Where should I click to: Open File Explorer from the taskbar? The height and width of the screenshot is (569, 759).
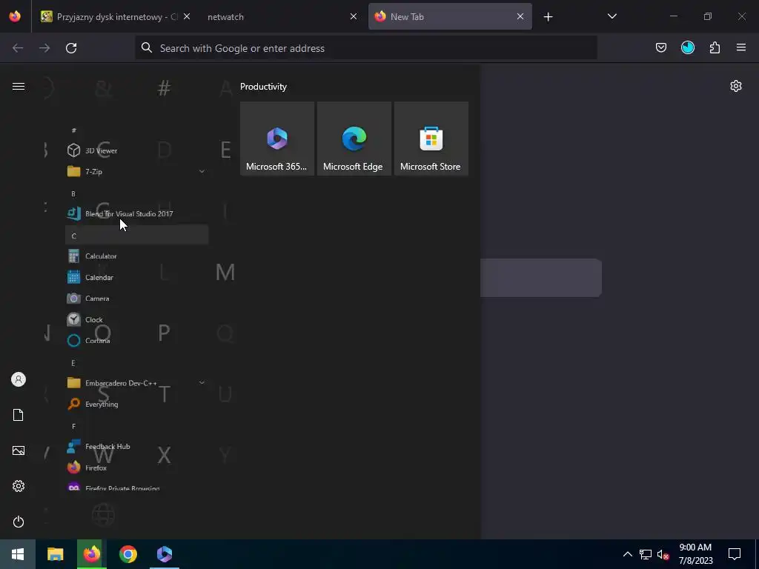[55, 554]
